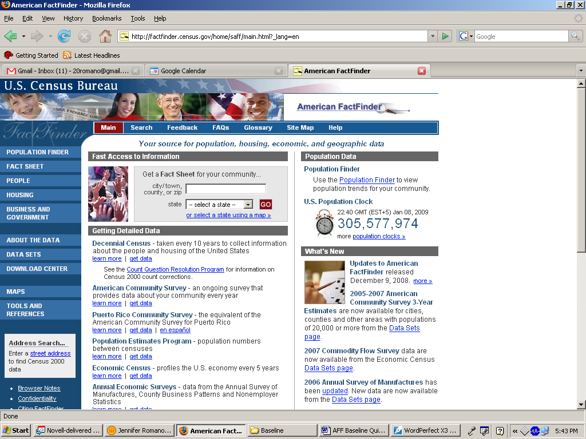This screenshot has width=586, height=439.
Task: Click 'or select a state using a map' link
Action: pos(228,215)
